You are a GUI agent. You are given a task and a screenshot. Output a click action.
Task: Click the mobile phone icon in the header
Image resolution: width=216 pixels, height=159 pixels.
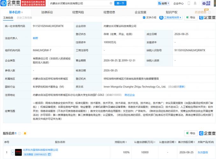[x=189, y=3]
